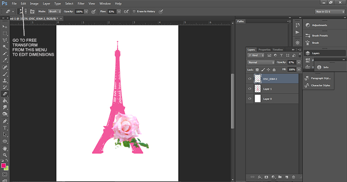The image size is (347, 182).
Task: Open the Edit menu
Action: pyautogui.click(x=23, y=4)
